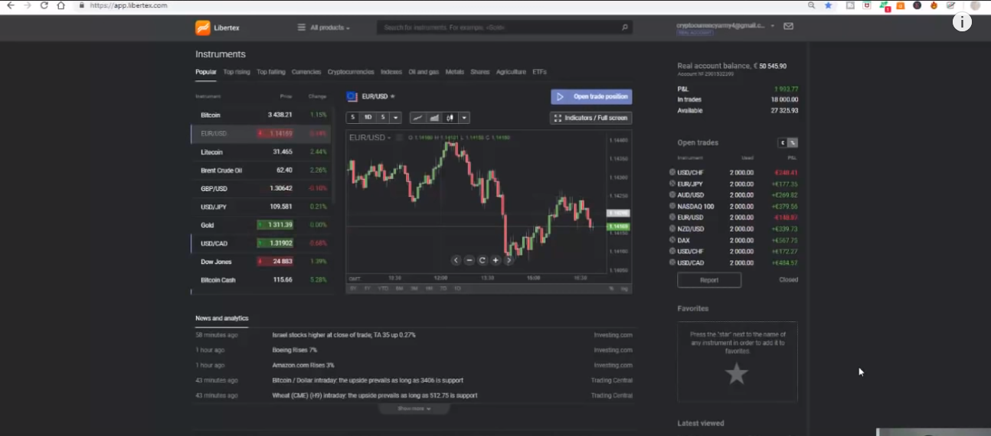Zoom out chart with minus button
This screenshot has height=436, width=991.
pyautogui.click(x=469, y=260)
